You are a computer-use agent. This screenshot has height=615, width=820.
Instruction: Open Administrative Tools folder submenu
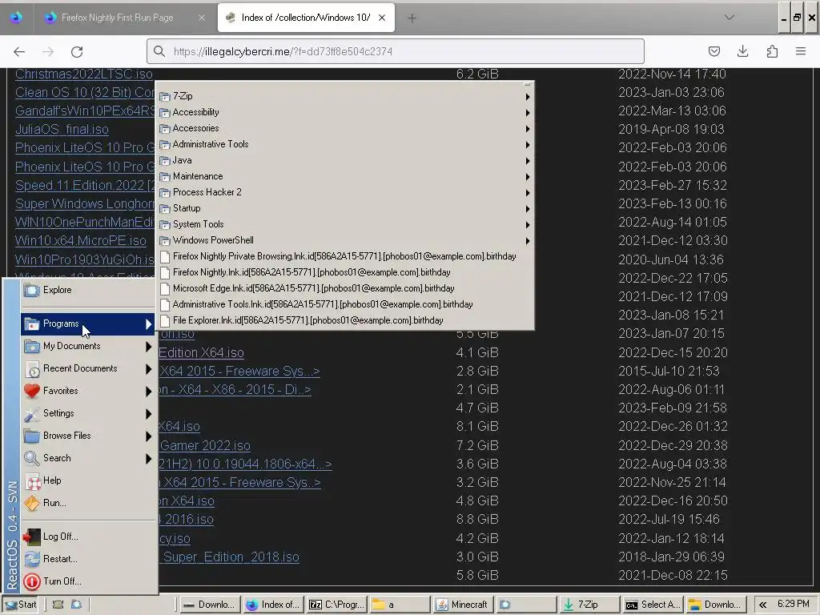pyautogui.click(x=345, y=144)
